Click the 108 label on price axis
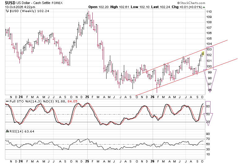Viewport: 240px width, 164px height. 209,22
